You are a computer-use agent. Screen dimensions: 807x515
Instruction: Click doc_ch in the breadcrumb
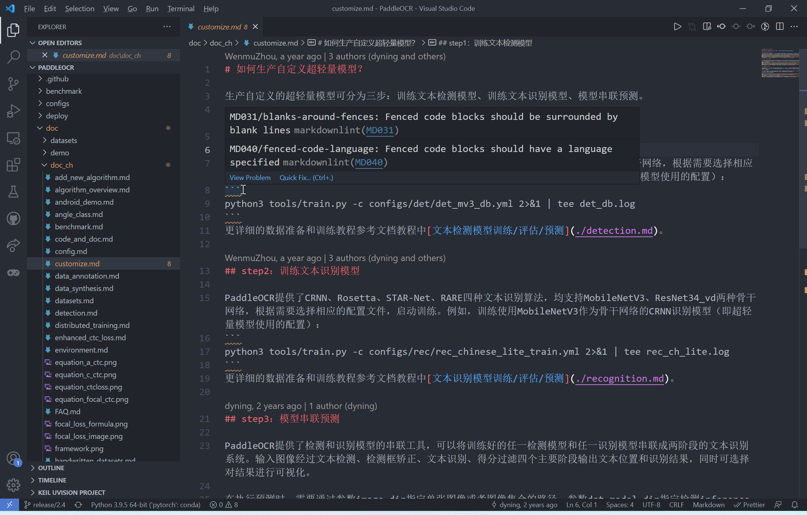click(221, 43)
